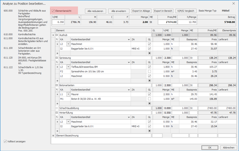The width and height of the screenshot is (239, 151).
Task: Collapse the Aushub element
Action: (57, 35)
